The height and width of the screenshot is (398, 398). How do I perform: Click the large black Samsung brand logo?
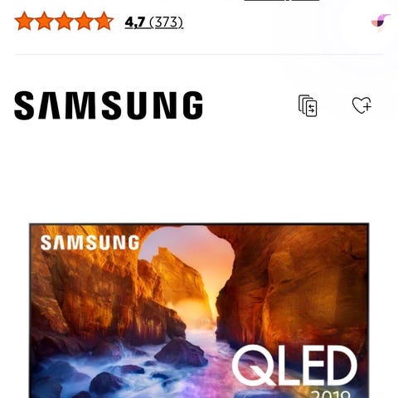coord(109,105)
